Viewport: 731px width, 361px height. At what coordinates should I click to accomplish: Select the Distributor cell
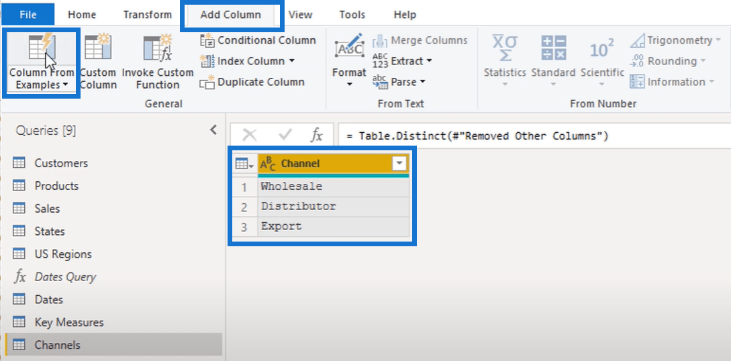click(x=334, y=207)
